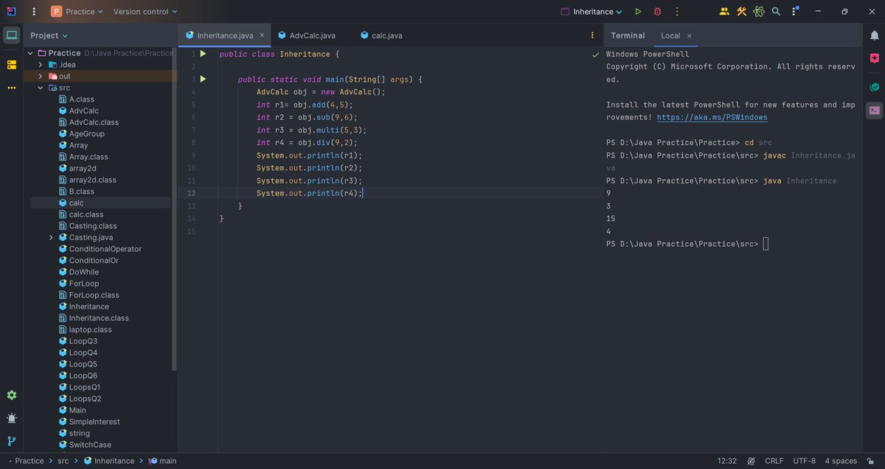885x469 pixels.
Task: Select the AgeGroup file in tree
Action: [81, 134]
